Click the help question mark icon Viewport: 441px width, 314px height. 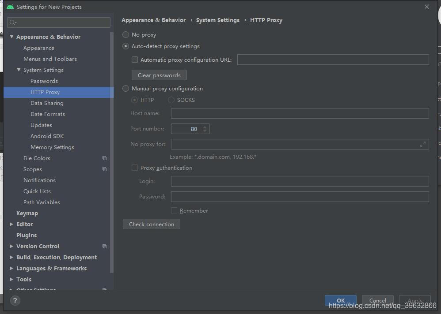15,300
